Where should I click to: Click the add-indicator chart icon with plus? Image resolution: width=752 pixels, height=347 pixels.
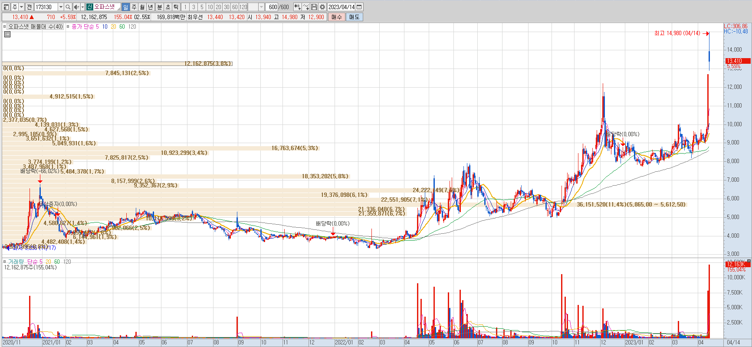297,7
